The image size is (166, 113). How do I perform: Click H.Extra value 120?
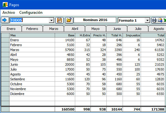point(83,79)
